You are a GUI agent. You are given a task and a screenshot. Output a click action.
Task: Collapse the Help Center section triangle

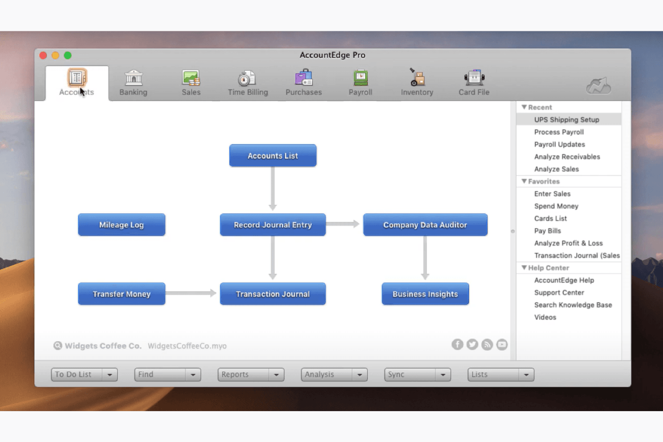pos(524,267)
